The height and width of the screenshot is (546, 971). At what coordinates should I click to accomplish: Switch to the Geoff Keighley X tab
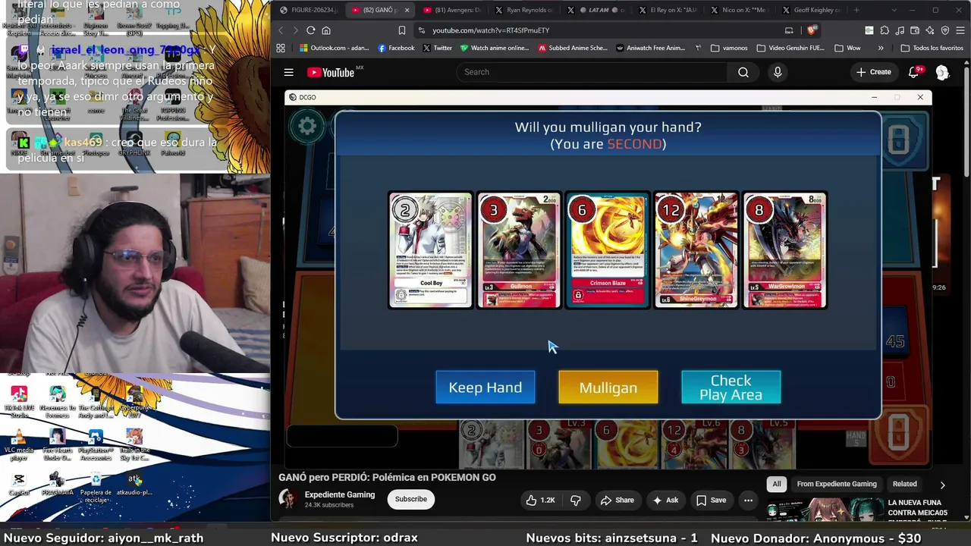[811, 10]
